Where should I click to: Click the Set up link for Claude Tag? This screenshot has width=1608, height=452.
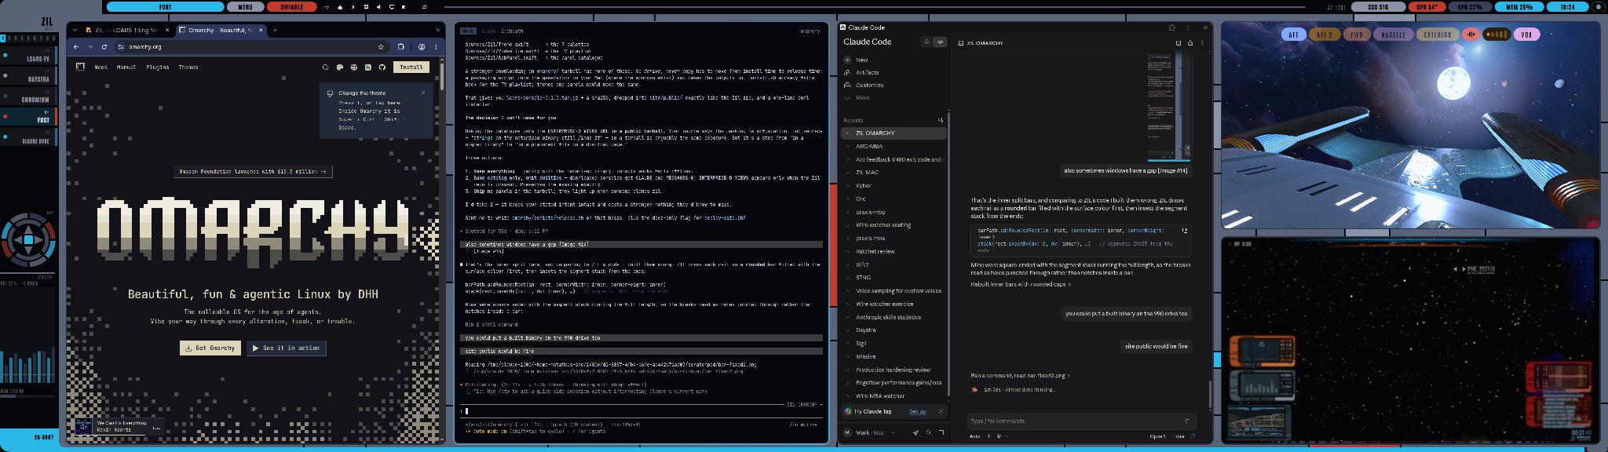point(918,412)
